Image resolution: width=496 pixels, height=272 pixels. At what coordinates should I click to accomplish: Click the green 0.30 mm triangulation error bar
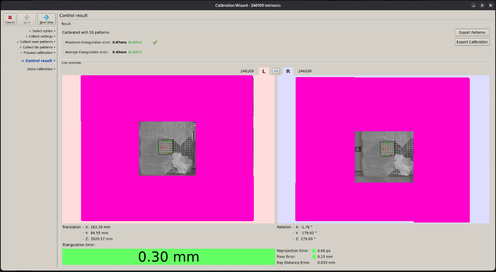(168, 257)
